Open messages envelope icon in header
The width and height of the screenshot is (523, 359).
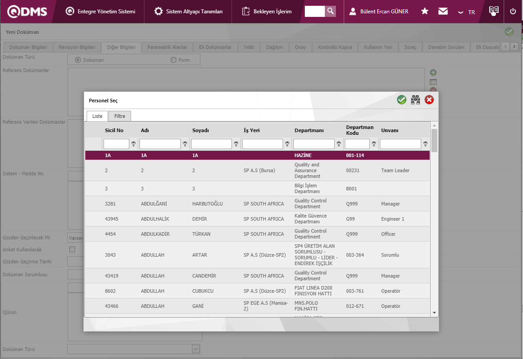443,11
